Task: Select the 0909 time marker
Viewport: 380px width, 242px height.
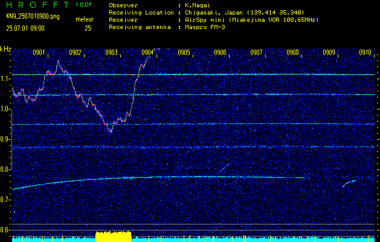Action: [329, 53]
